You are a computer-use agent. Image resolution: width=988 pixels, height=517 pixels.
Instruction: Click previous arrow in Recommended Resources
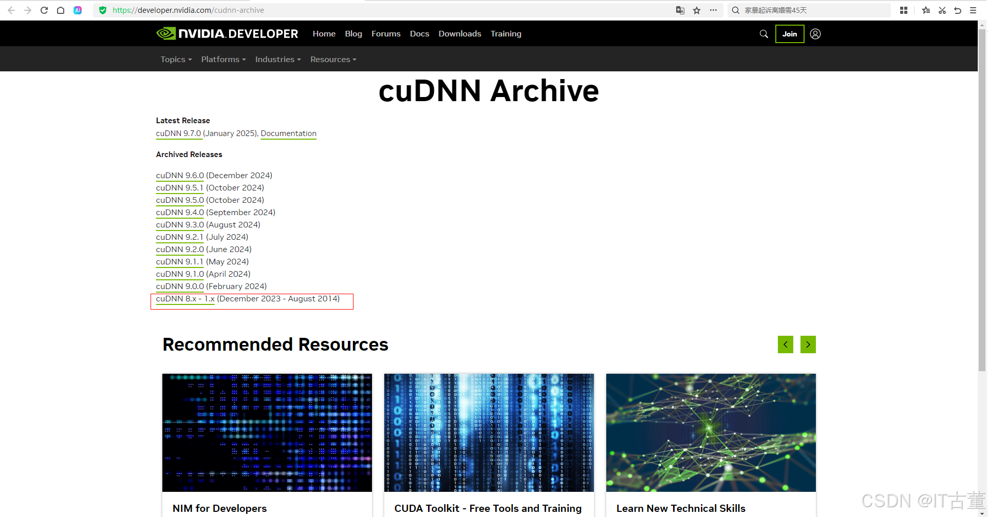[x=786, y=344]
